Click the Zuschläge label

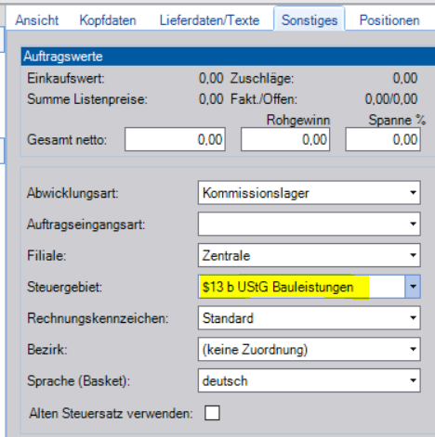coord(262,78)
